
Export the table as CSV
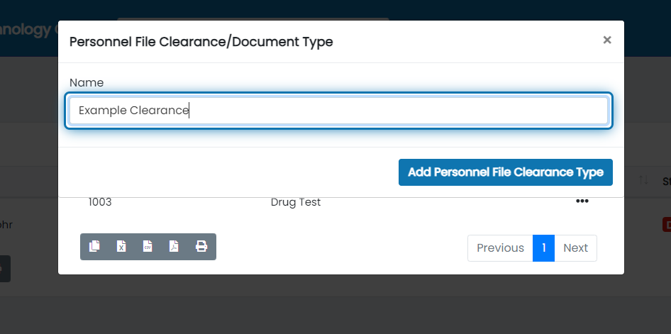point(148,247)
